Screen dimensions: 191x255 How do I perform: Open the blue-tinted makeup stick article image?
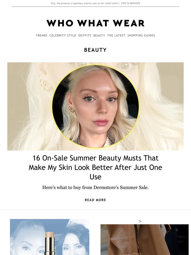coord(50,237)
